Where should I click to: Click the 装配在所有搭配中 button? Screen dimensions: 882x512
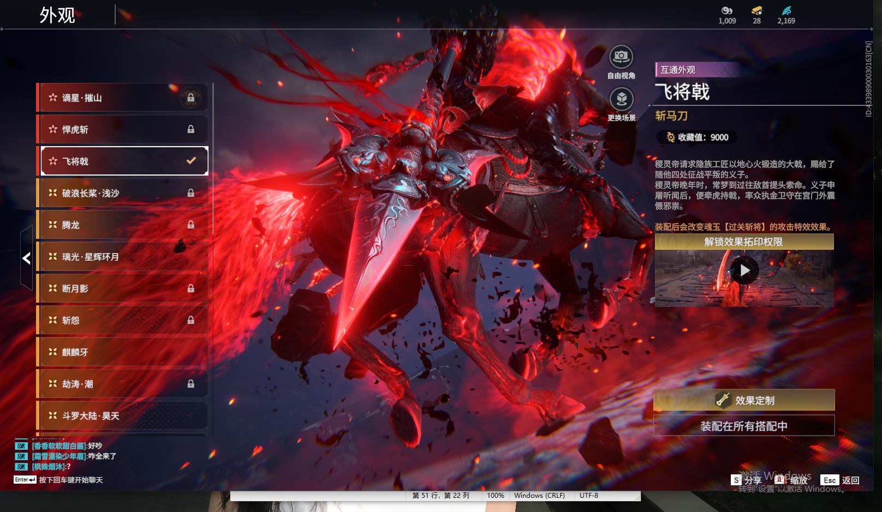pos(744,426)
